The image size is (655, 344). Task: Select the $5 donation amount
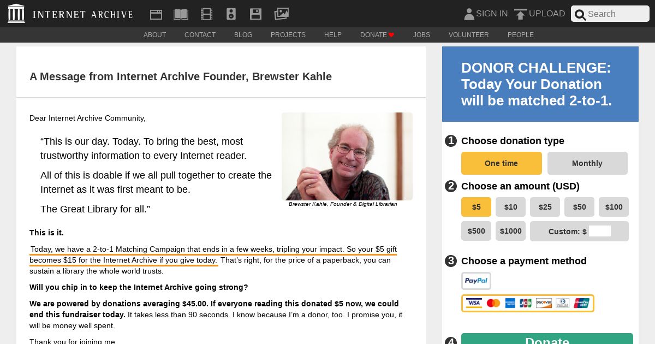point(477,207)
